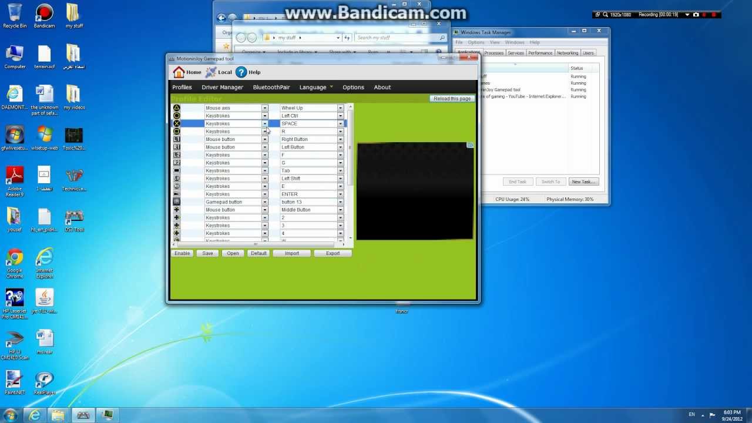Viewport: 752px width, 423px height.
Task: Switch to Networking tab in Task Manager
Action: click(x=568, y=53)
